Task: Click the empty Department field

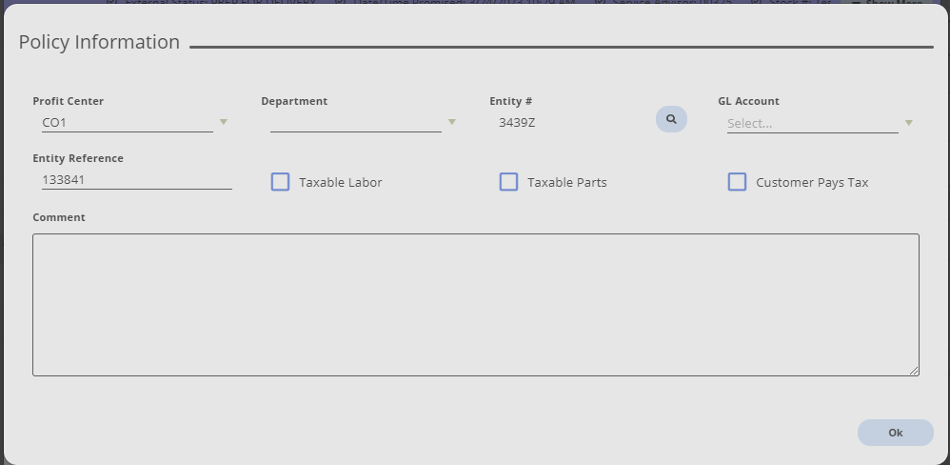Action: tap(354, 122)
